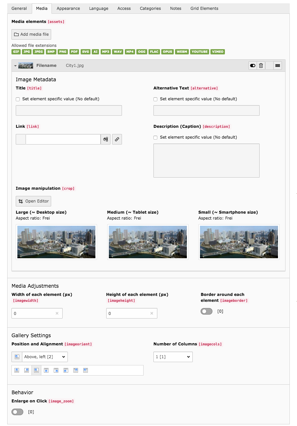Enable 'Set element specific value' under Title
Viewport: 297px width, 426px height.
click(x=18, y=99)
